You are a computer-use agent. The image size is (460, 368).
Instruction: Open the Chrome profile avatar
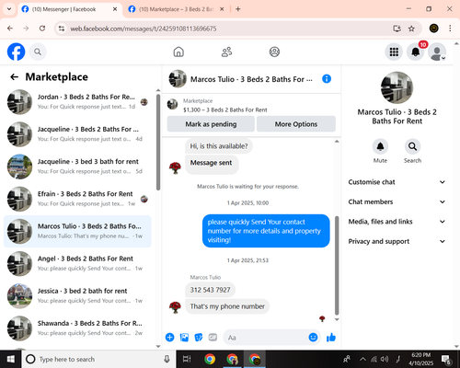pos(433,29)
